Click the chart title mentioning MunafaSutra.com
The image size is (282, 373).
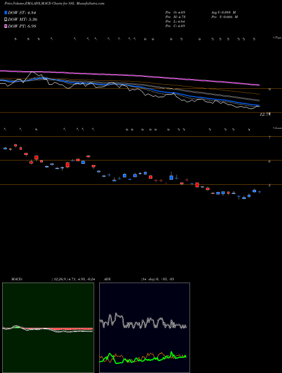tap(54, 3)
